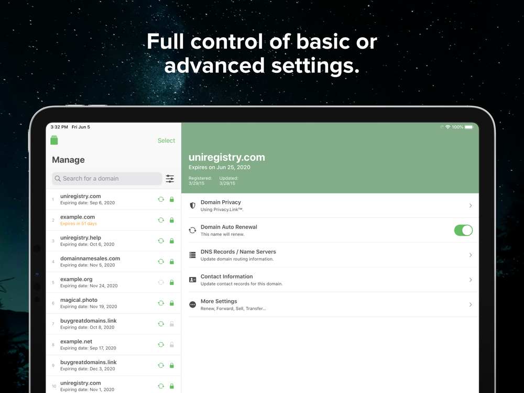The image size is (524, 393).
Task: Check the battery indicator in status bar
Action: click(469, 127)
